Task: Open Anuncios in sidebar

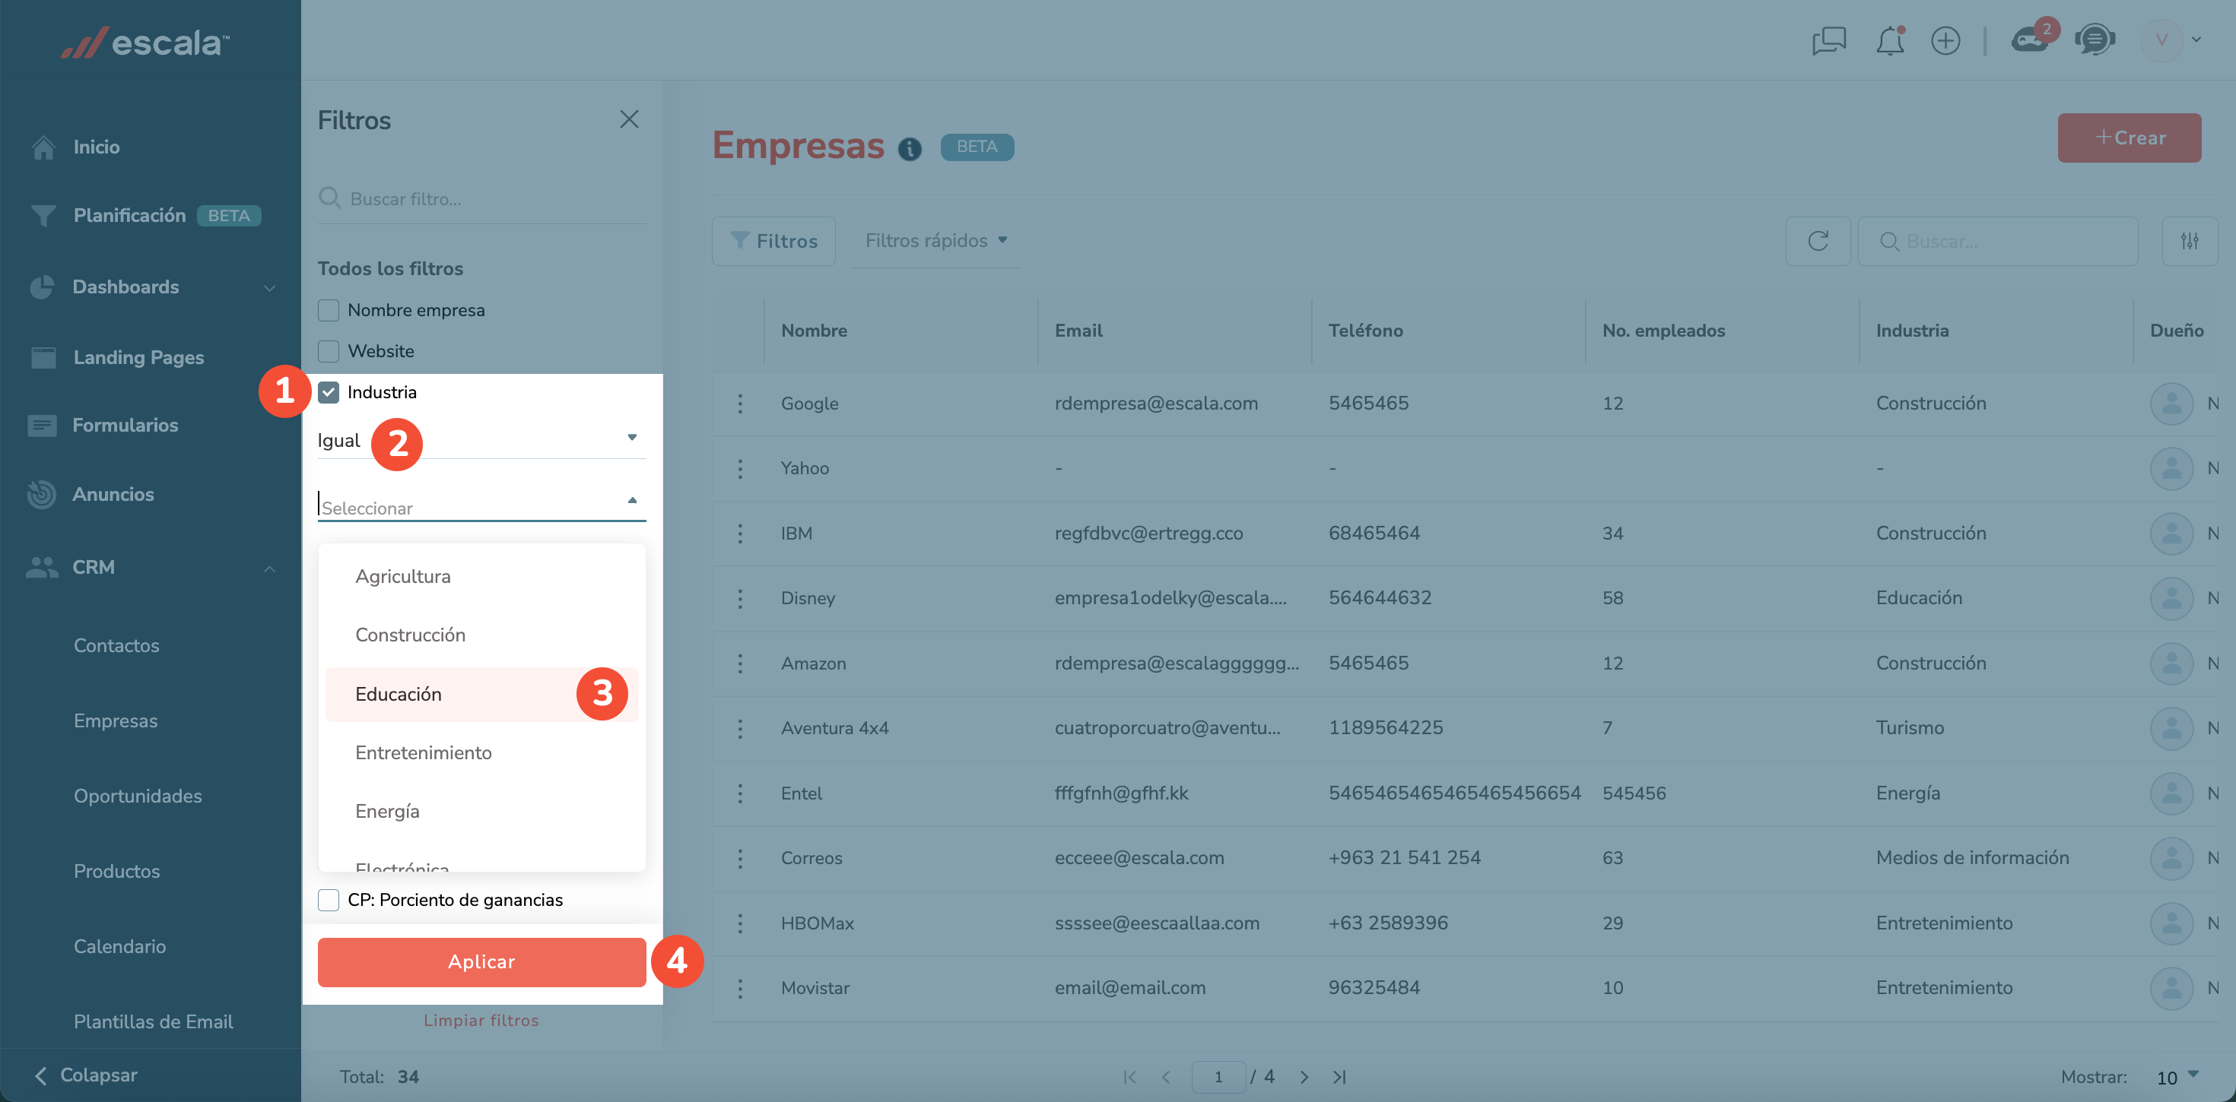Action: pos(113,494)
